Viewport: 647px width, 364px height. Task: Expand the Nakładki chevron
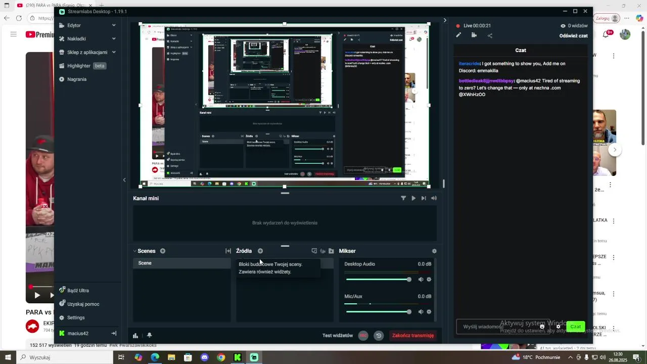pyautogui.click(x=114, y=38)
